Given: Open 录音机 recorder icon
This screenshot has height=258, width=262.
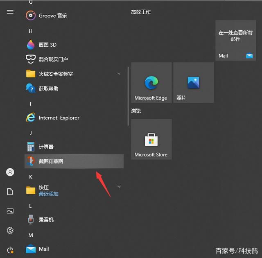Looking at the screenshot, I should [x=31, y=220].
